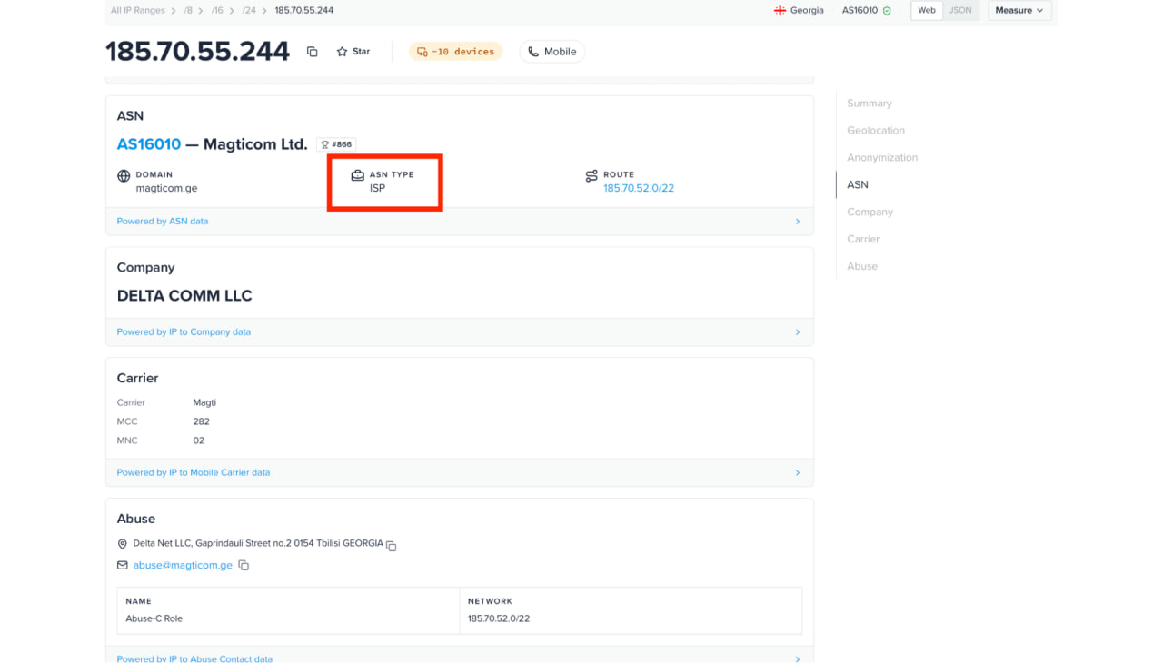The width and height of the screenshot is (1163, 663).
Task: Open Powered by ASN data link
Action: (163, 222)
